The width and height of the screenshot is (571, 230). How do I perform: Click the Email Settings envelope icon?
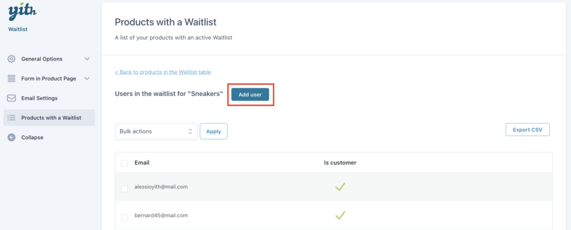(12, 98)
